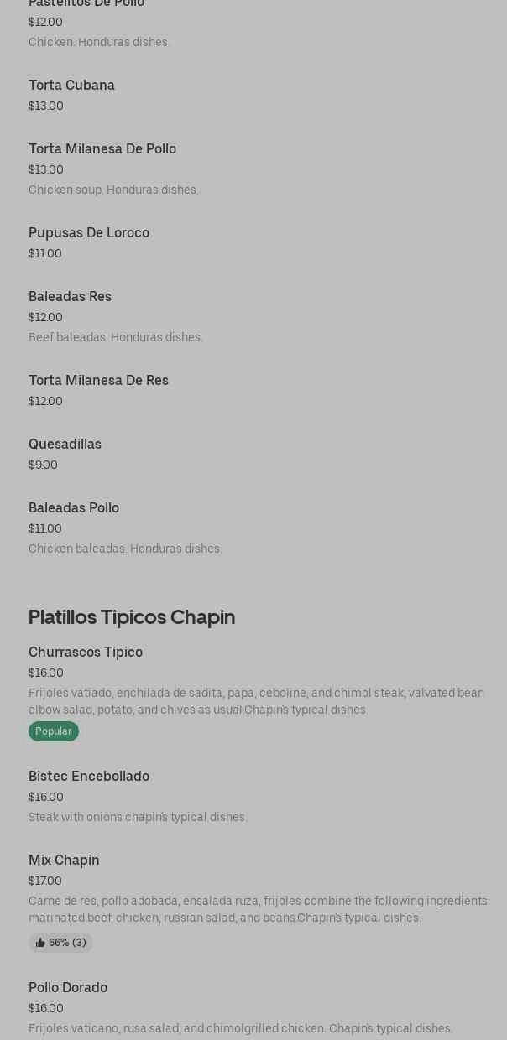Open the Mix Chapin dish
Screen dimensions: 507x1040
(64, 861)
